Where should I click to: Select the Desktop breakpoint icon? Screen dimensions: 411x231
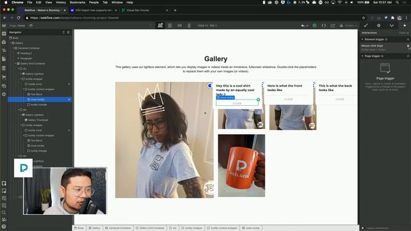[160, 26]
